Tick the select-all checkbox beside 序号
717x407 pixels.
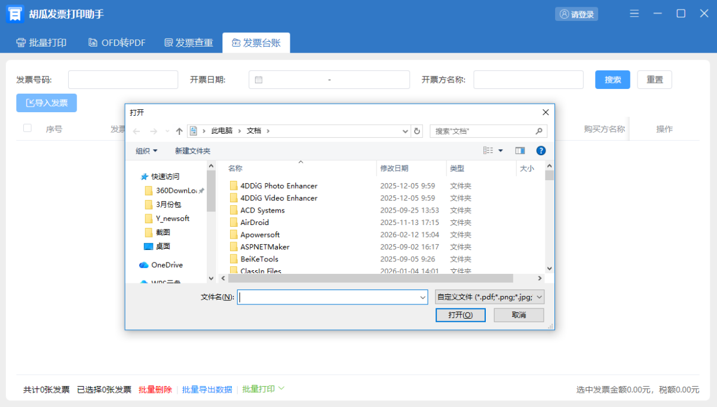coord(27,128)
